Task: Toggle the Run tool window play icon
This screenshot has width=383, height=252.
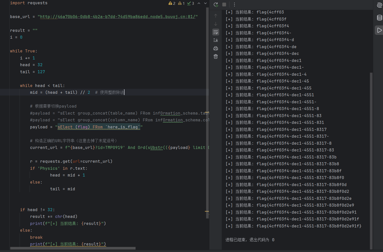Action: (379, 30)
